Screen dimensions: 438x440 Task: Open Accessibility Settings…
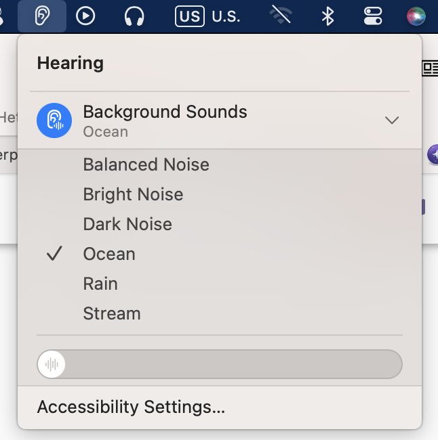131,407
